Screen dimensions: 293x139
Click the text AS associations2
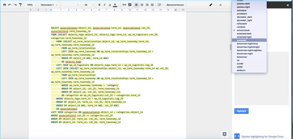pos(67,109)
